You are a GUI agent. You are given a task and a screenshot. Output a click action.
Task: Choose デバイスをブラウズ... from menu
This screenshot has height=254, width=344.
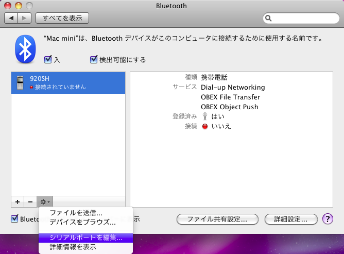click(85, 222)
